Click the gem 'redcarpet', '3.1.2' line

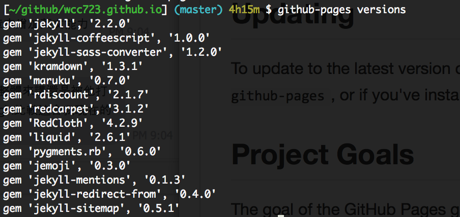(x=76, y=109)
